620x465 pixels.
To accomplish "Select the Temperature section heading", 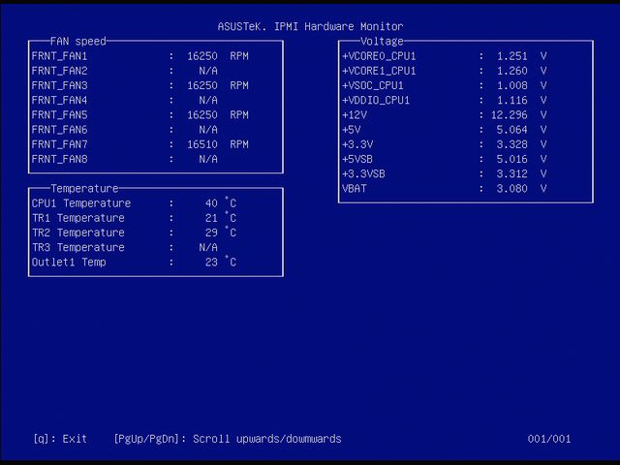I will pyautogui.click(x=84, y=189).
